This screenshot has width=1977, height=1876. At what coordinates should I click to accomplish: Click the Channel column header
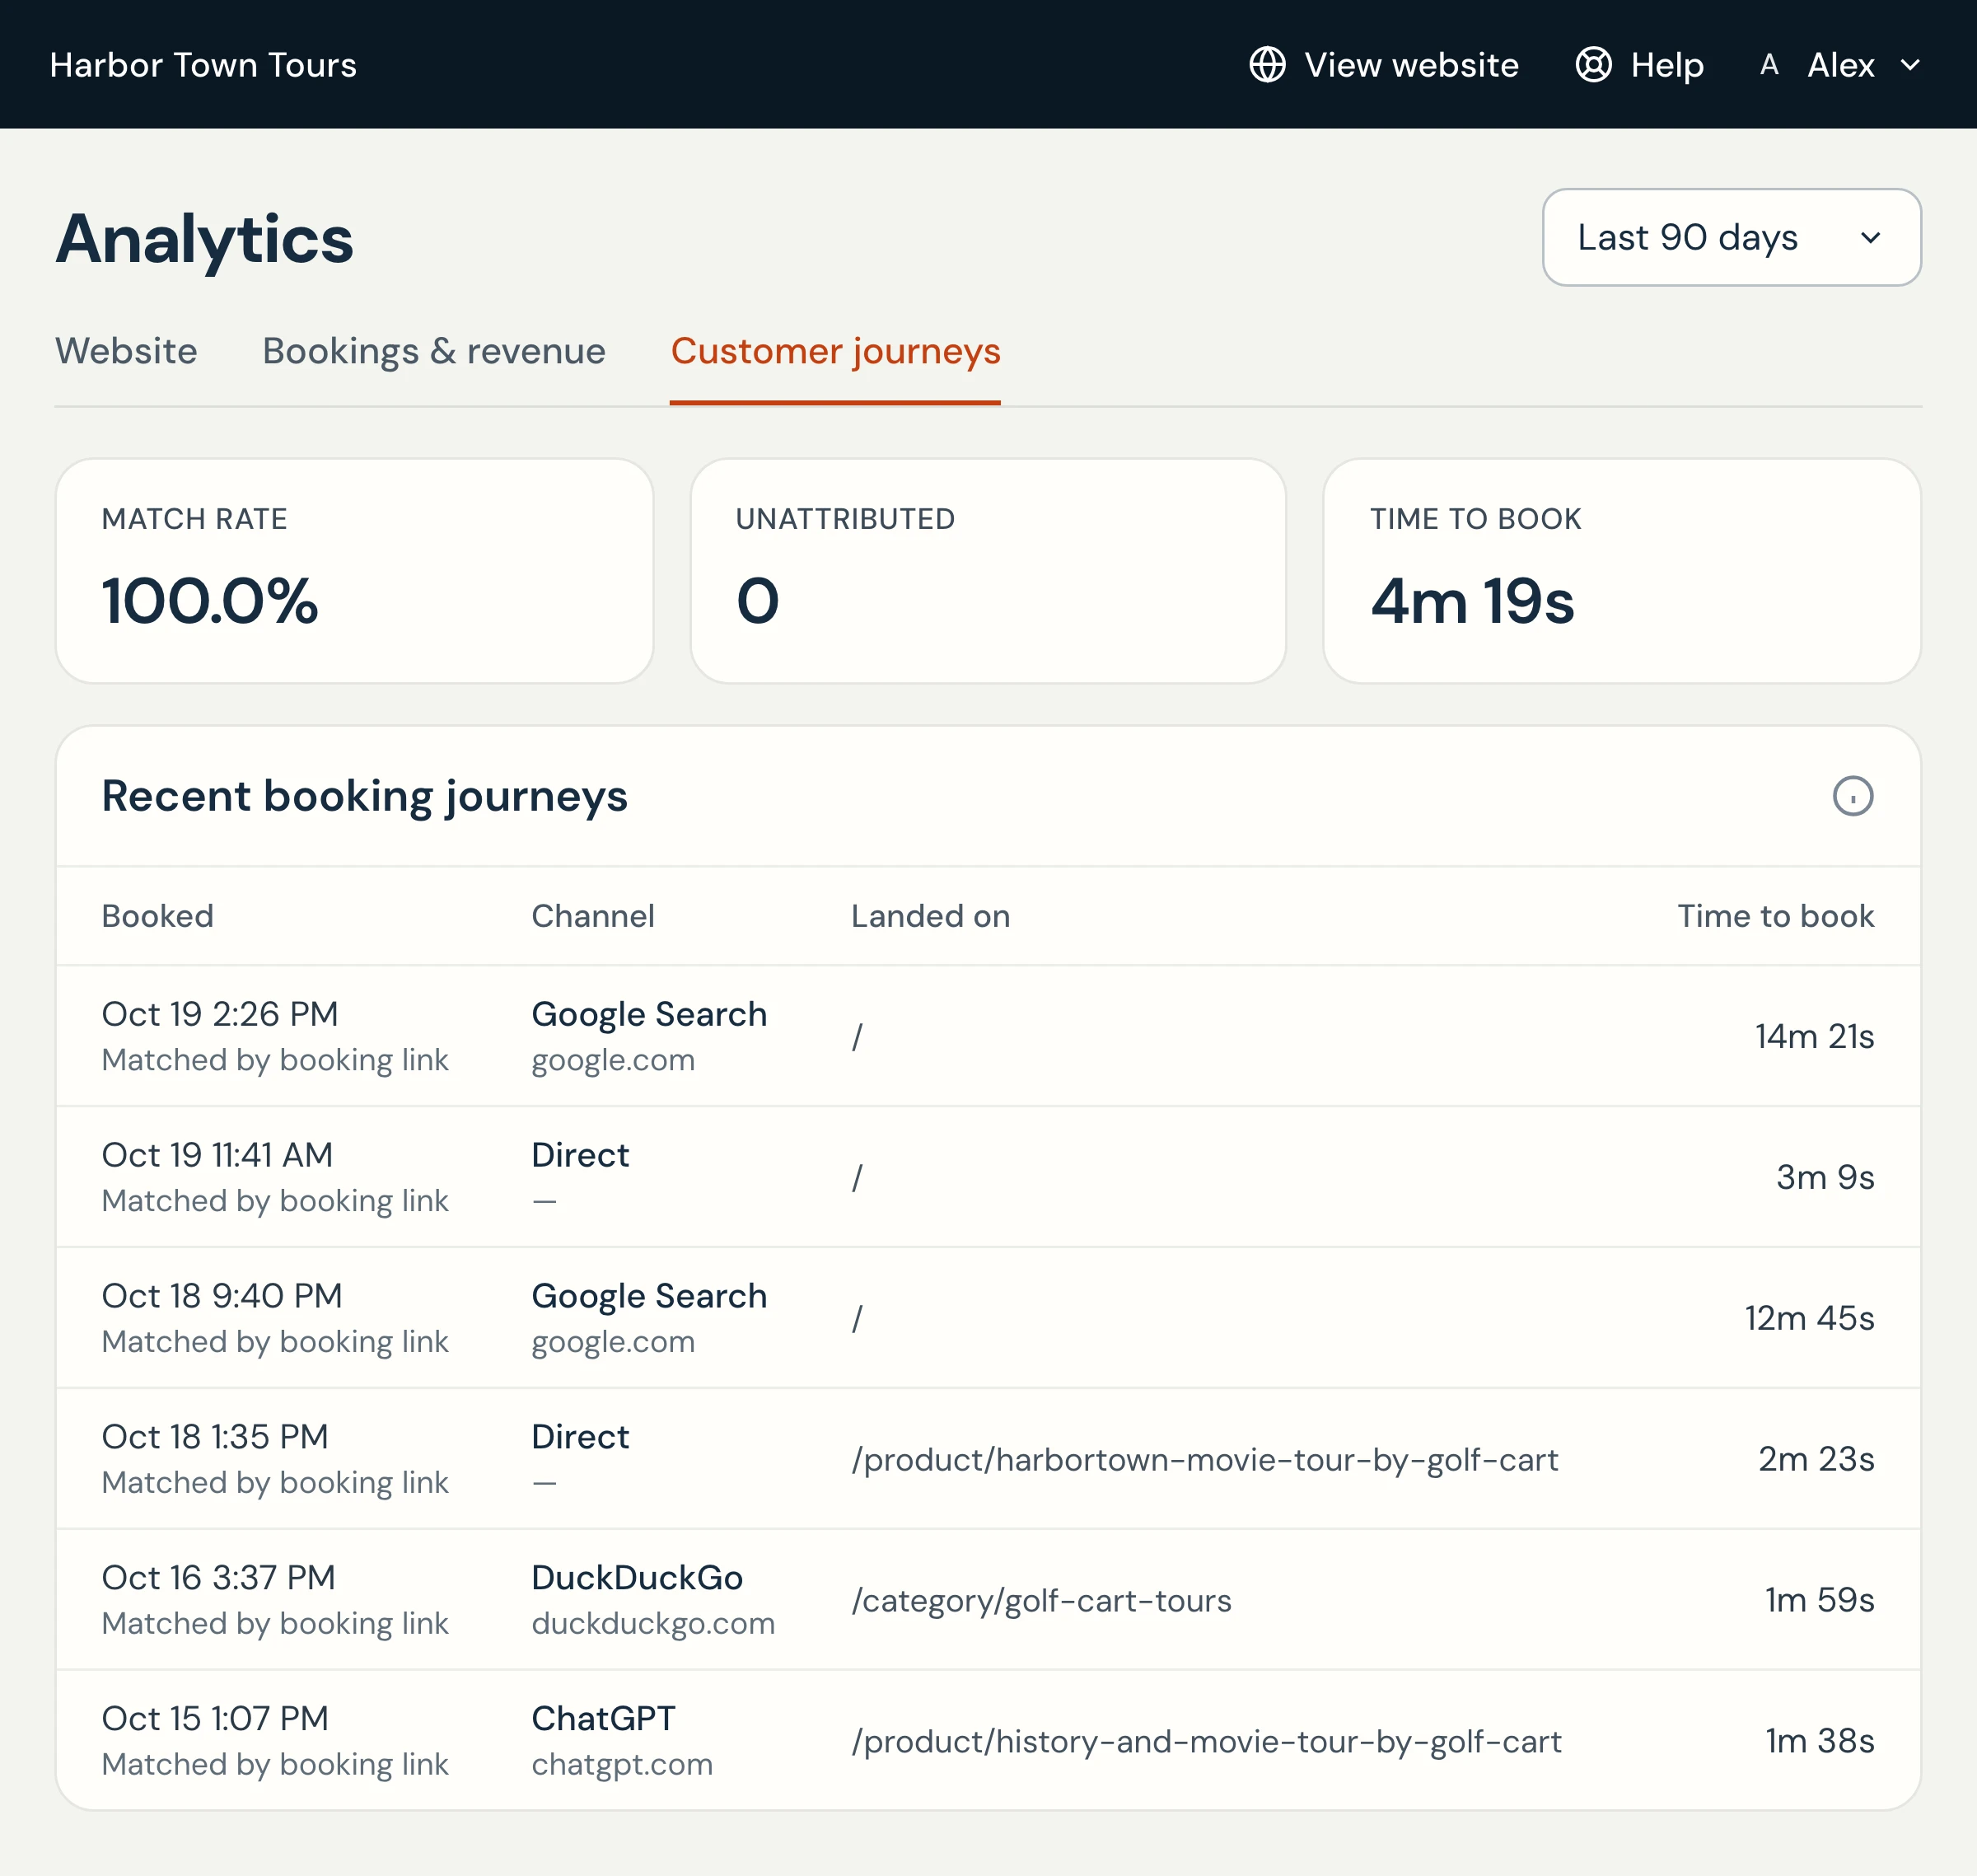pyautogui.click(x=593, y=916)
